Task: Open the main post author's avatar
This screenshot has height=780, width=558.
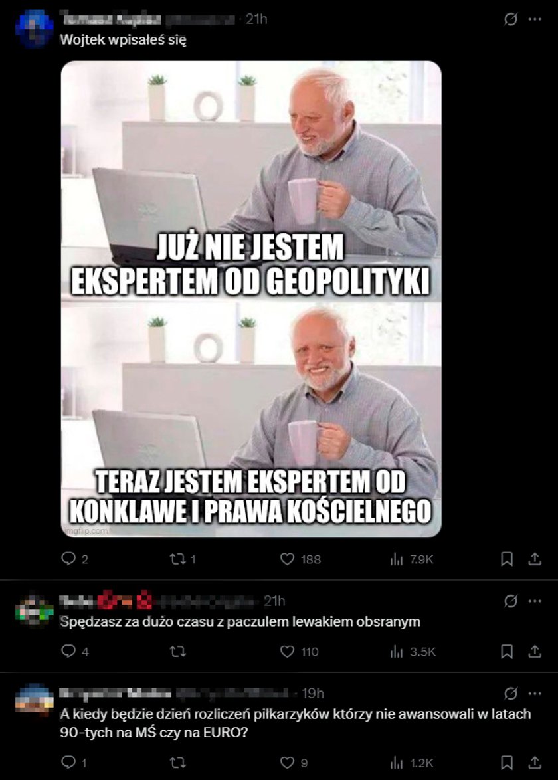Action: click(x=35, y=28)
